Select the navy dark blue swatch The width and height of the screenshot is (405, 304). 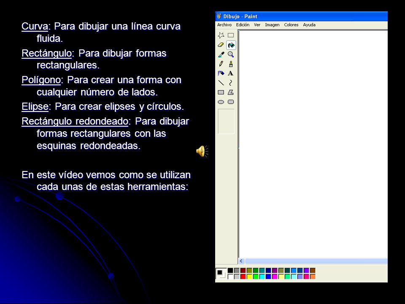[268, 270]
